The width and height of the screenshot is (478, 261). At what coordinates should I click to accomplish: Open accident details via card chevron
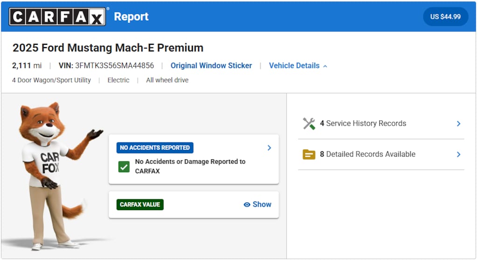269,148
